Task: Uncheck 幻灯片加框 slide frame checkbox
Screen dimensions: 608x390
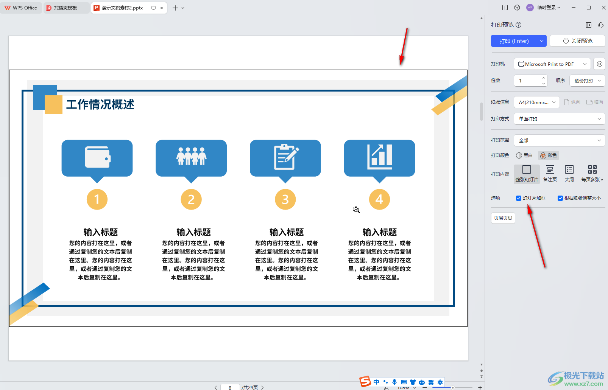Action: pos(519,198)
